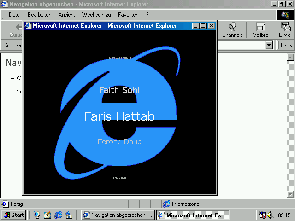
Task: Minimize the popup Internet Explorer window
Action: 195,26
